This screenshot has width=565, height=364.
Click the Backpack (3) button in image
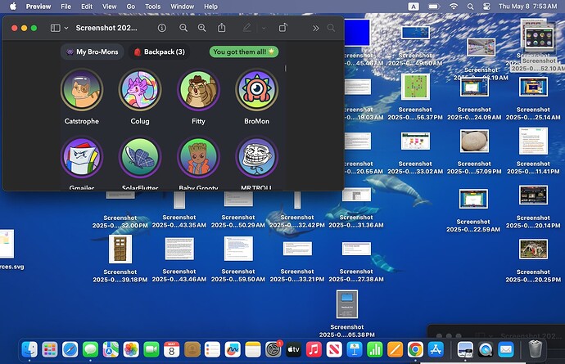click(x=159, y=52)
